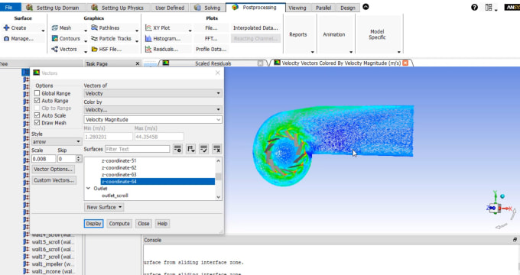Expand the Animation ribbon dropdown

(351, 52)
